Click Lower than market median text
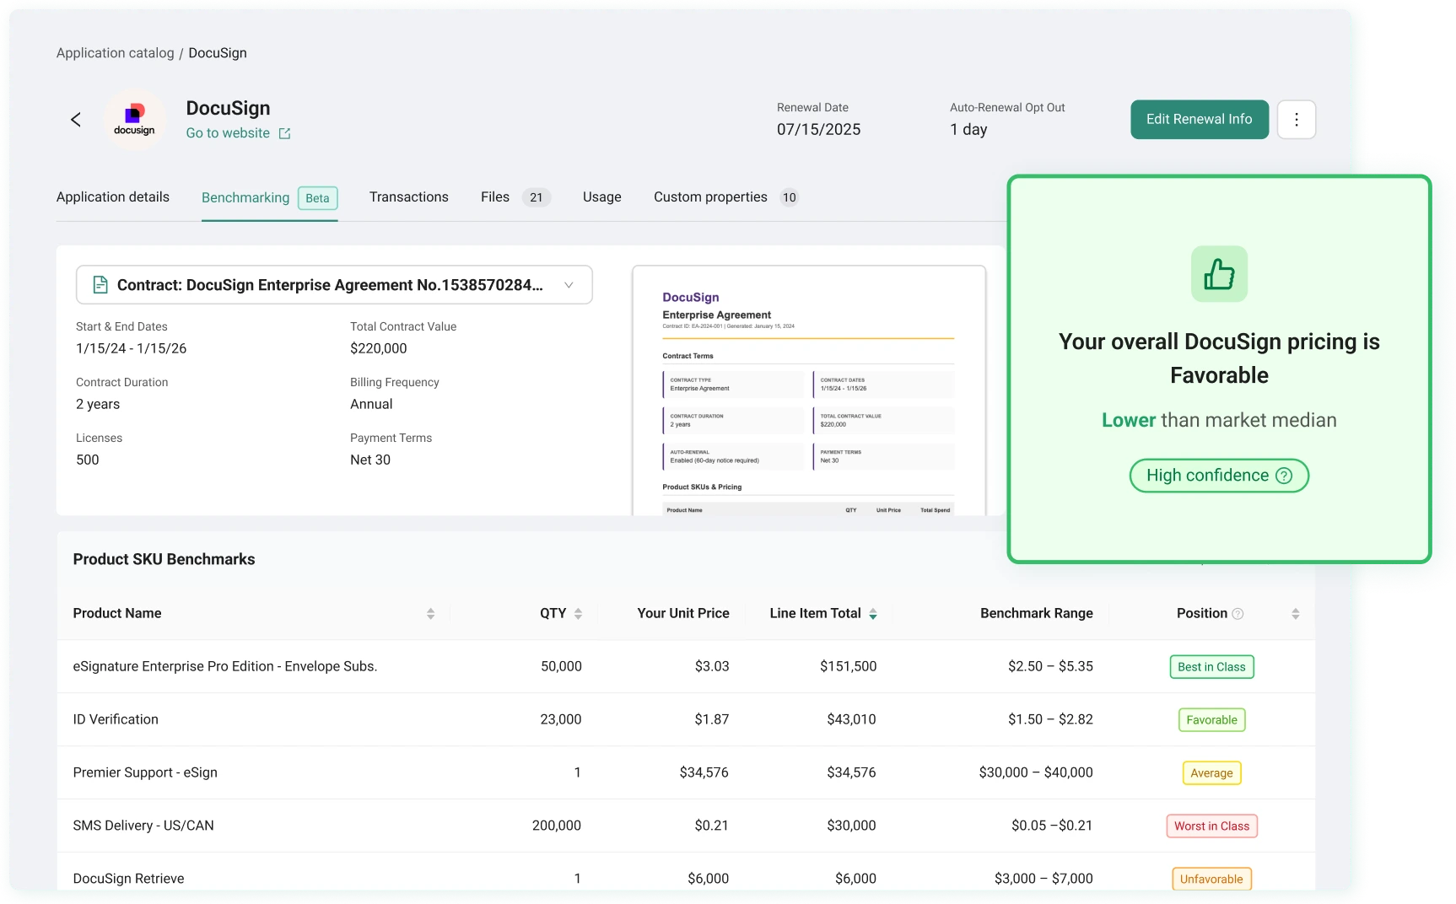 click(1219, 420)
